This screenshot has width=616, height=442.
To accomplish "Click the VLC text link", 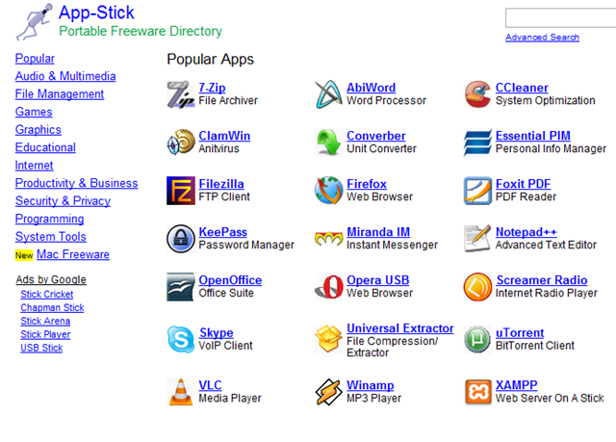I will (x=210, y=385).
